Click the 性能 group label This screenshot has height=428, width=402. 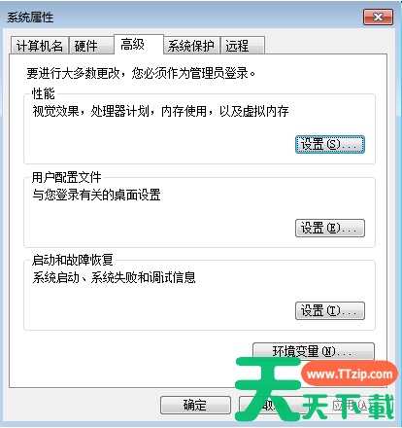[x=43, y=93]
